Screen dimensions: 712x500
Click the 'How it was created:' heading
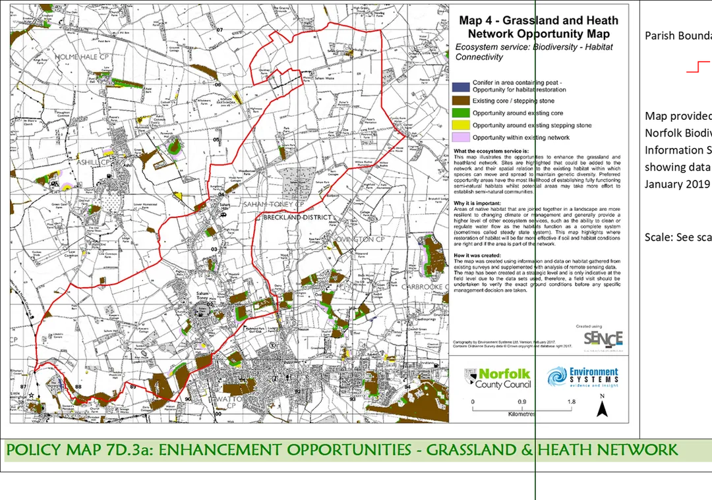pyautogui.click(x=477, y=256)
